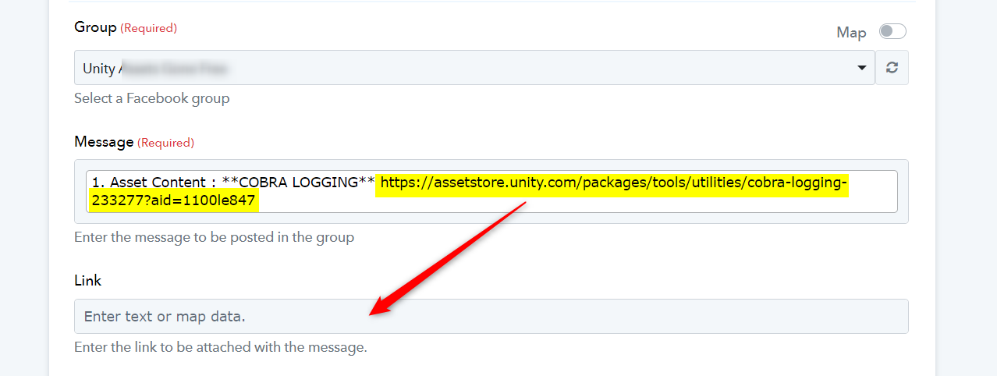Click the highlighted assetstore.unity.com URL
The image size is (997, 376).
(x=612, y=183)
